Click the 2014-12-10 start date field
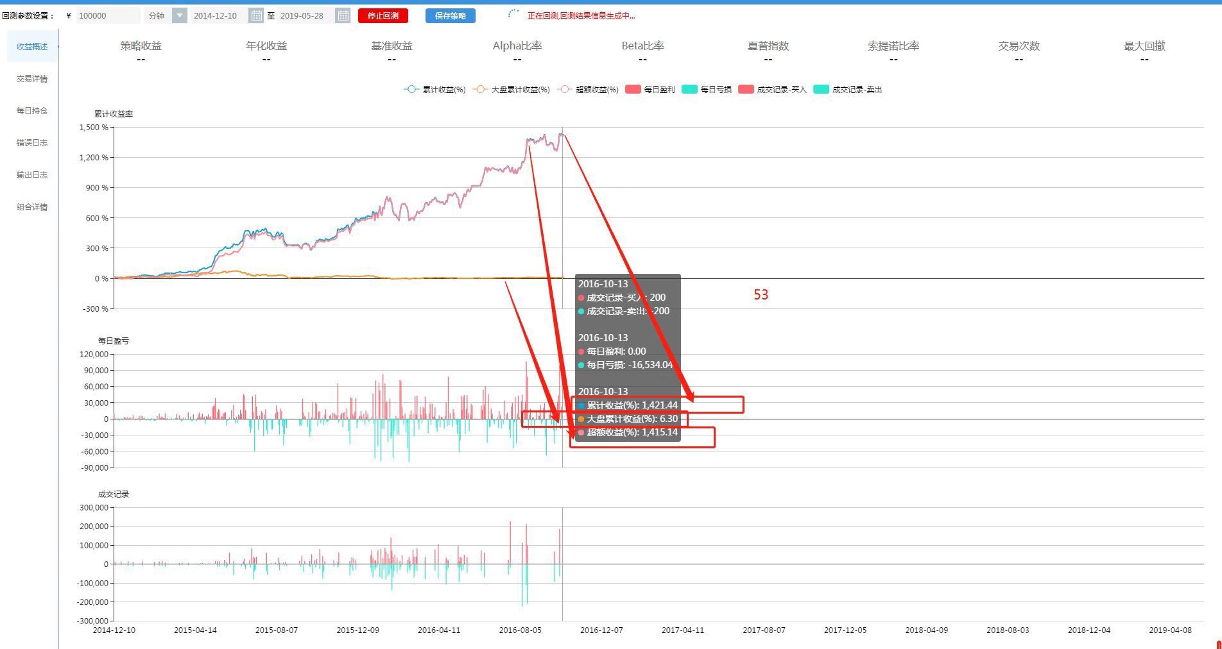The height and width of the screenshot is (649, 1222). (x=217, y=16)
